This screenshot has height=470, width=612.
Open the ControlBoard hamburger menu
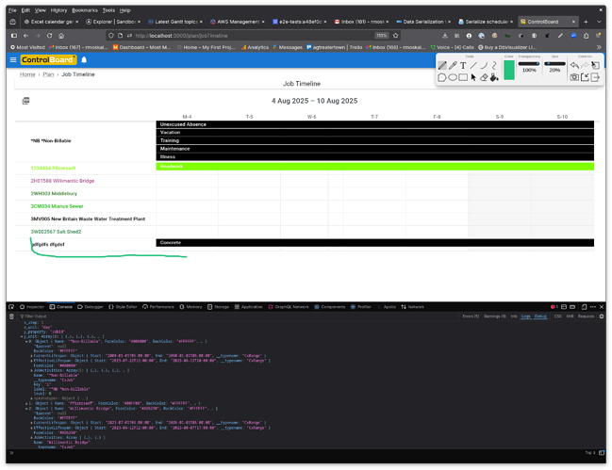[x=13, y=59]
